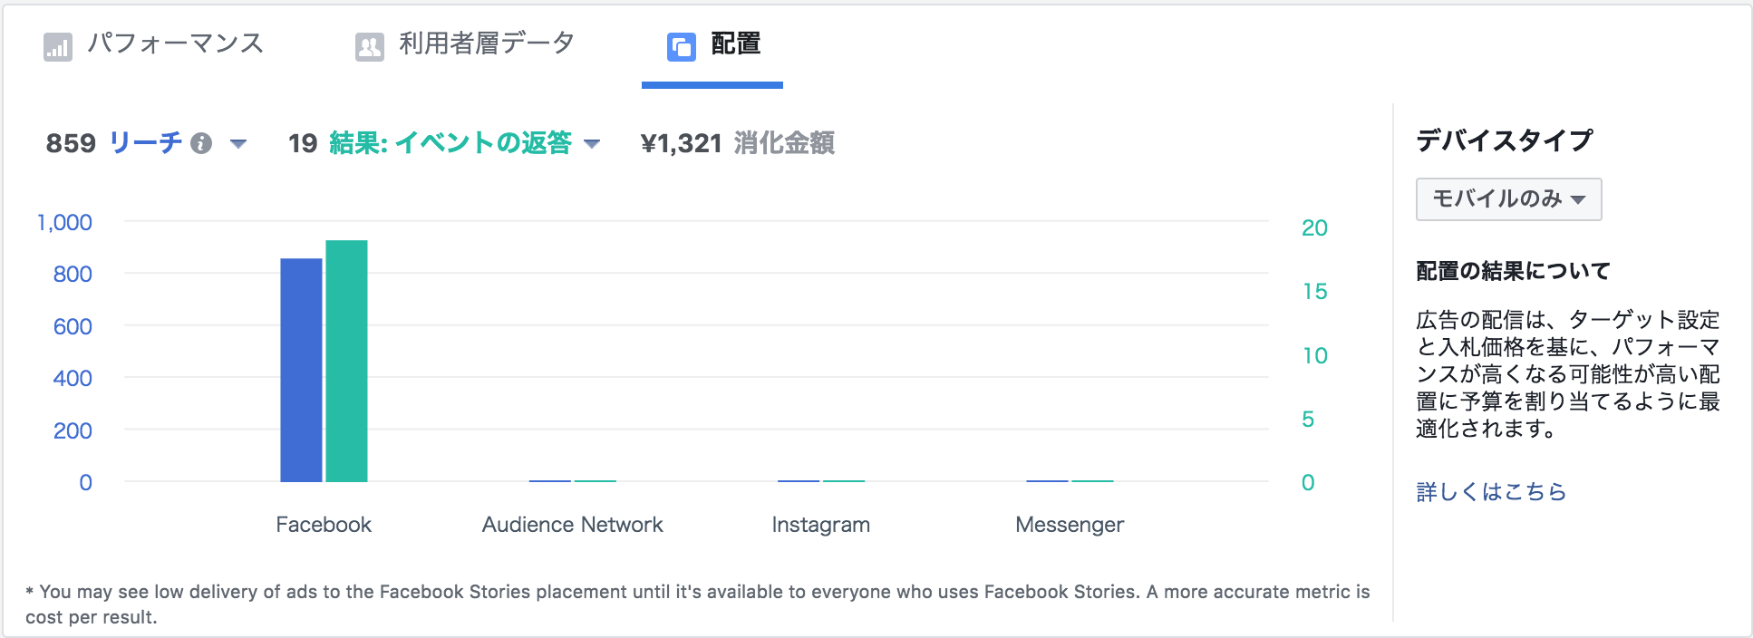1753x638 pixels.
Task: Click the リーチ metric label
Action: point(145,142)
